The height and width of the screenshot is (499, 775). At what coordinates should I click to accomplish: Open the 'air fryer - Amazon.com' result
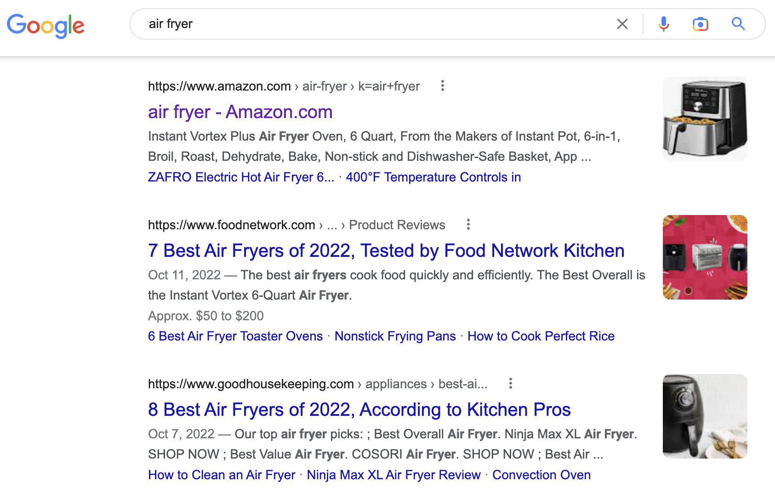239,112
